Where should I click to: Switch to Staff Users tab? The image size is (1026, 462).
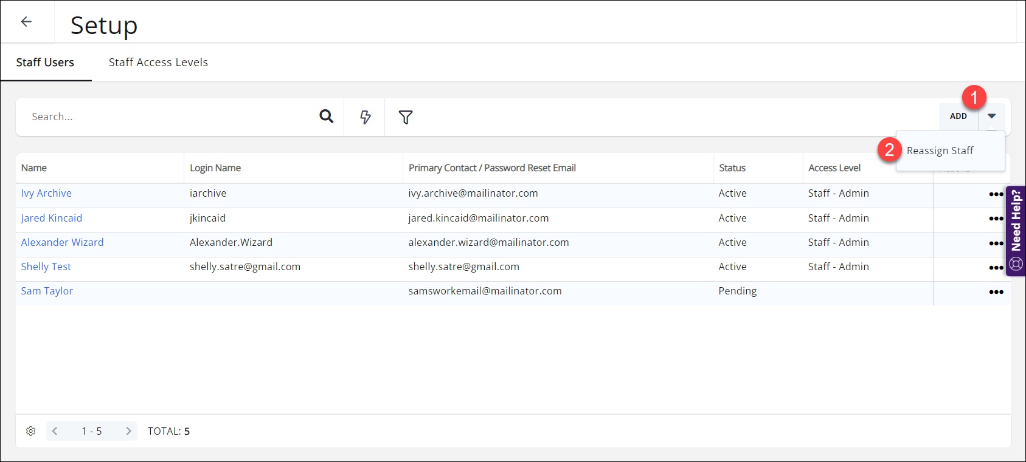click(x=45, y=63)
